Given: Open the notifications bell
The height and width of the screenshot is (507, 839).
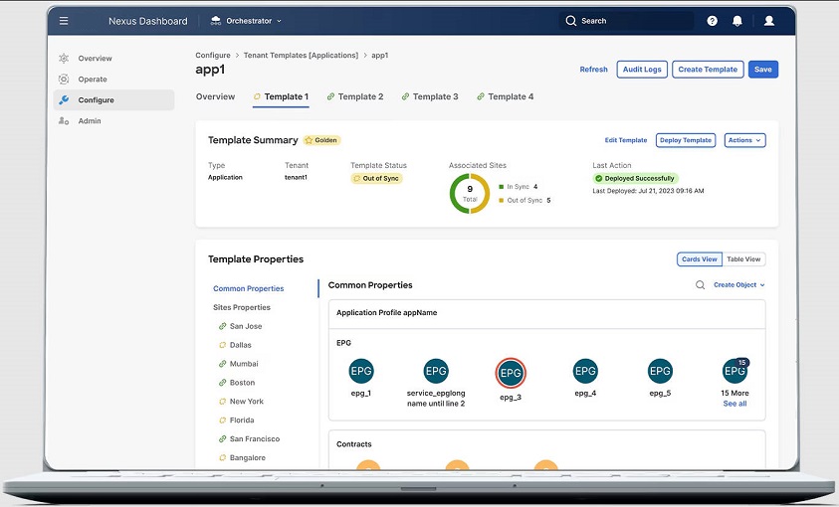Looking at the screenshot, I should (737, 21).
